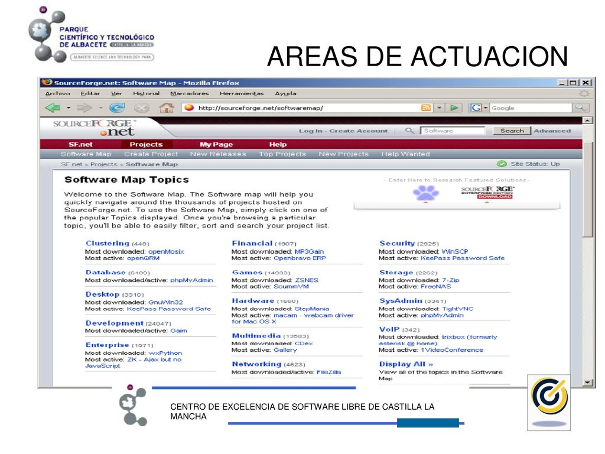
Task: Click the greyed Forward arrow button
Action: [84, 108]
